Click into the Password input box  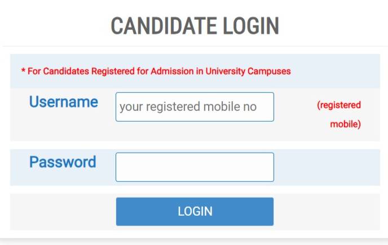point(195,167)
